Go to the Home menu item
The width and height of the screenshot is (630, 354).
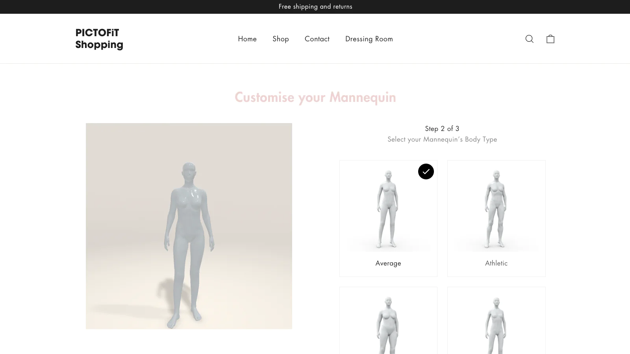247,39
